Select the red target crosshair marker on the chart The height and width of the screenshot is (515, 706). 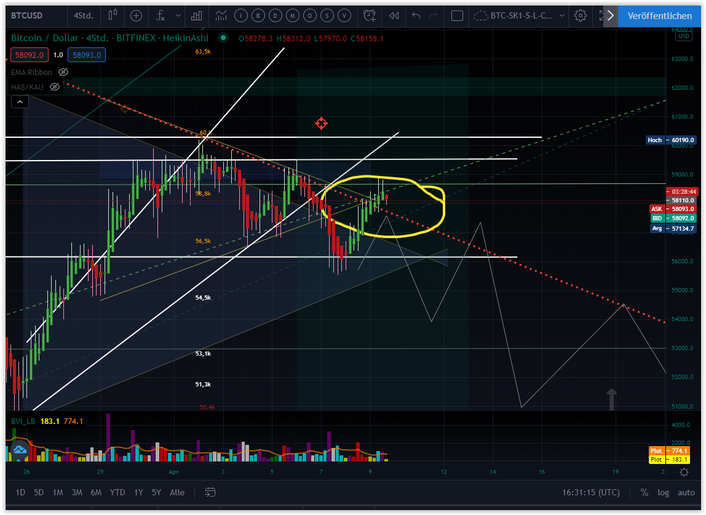coord(321,123)
